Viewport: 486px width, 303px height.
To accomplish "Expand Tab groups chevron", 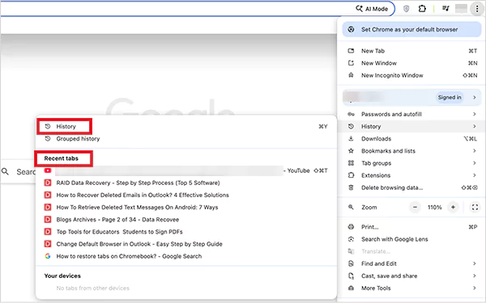I will point(475,163).
